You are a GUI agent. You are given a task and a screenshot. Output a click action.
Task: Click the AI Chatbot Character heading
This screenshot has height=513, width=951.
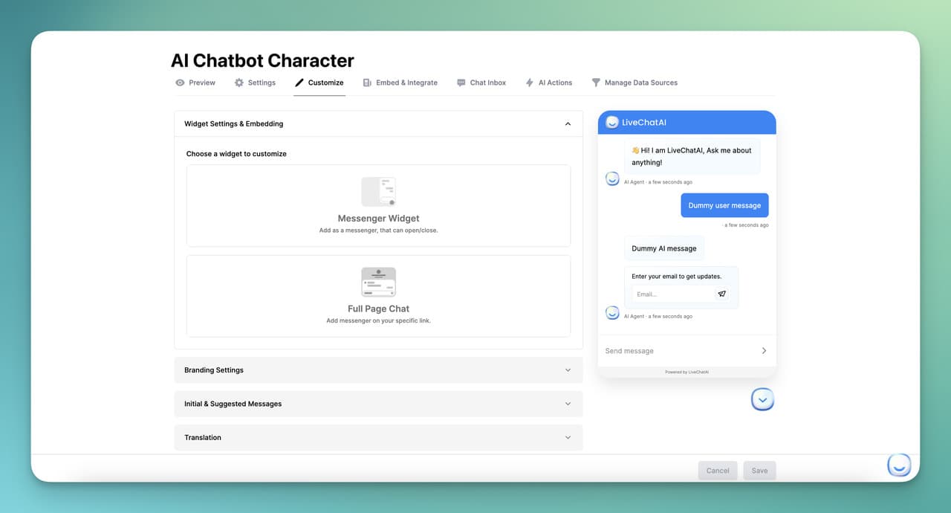(x=262, y=60)
